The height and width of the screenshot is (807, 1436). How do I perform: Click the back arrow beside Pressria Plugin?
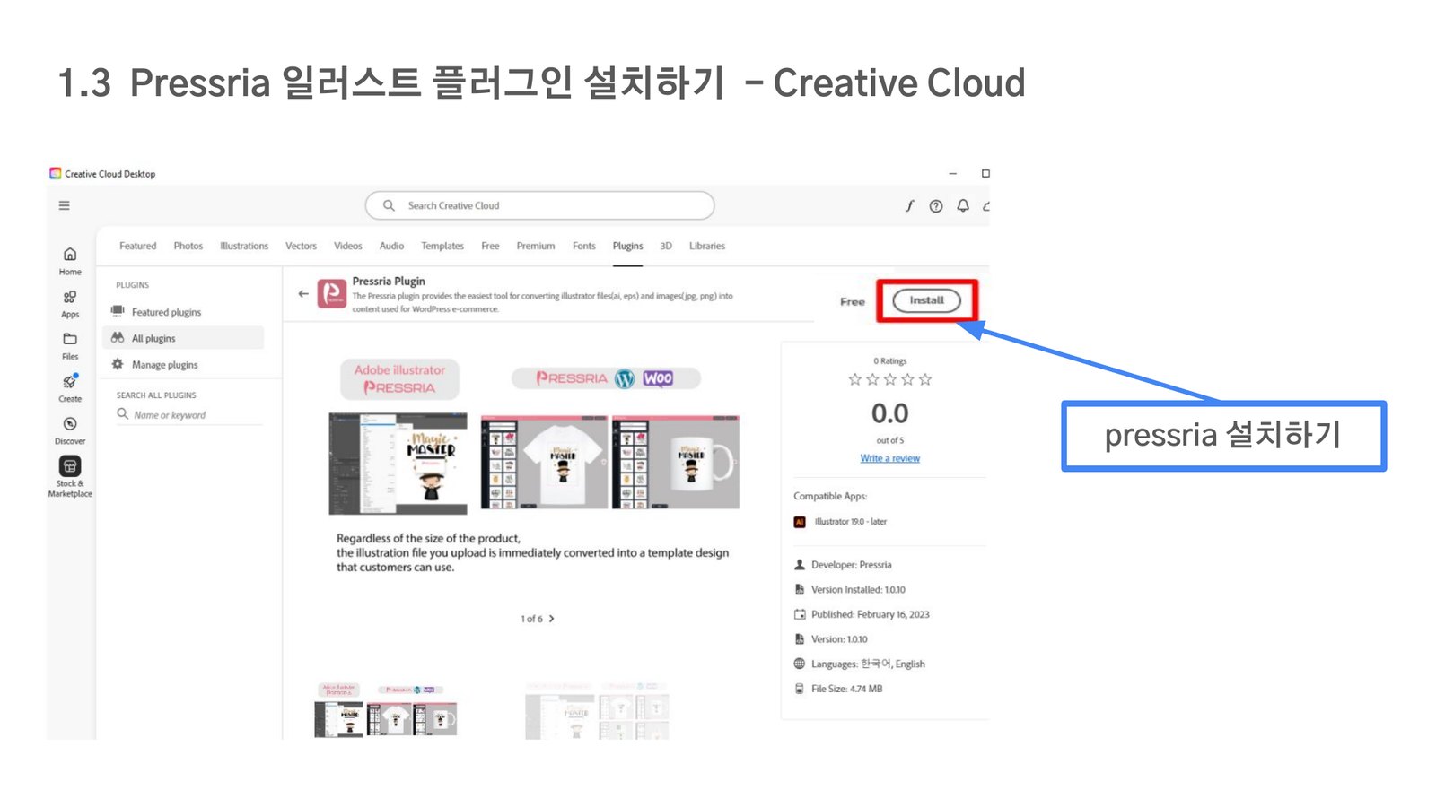(303, 294)
